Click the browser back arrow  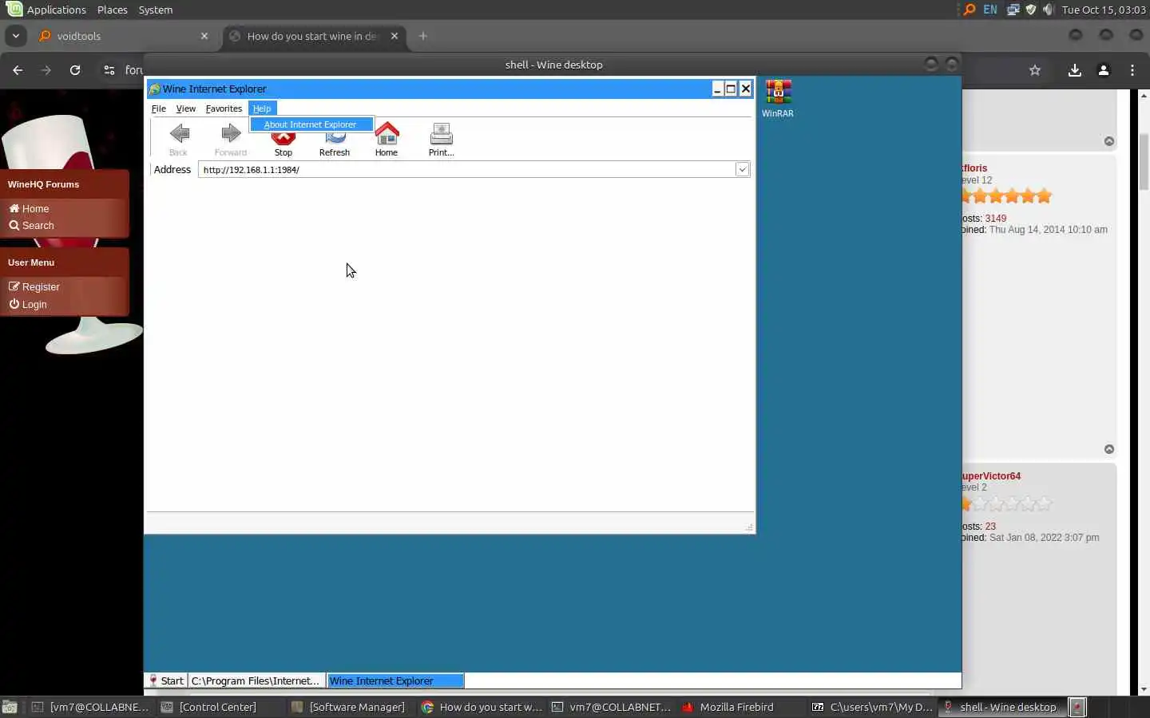click(18, 70)
